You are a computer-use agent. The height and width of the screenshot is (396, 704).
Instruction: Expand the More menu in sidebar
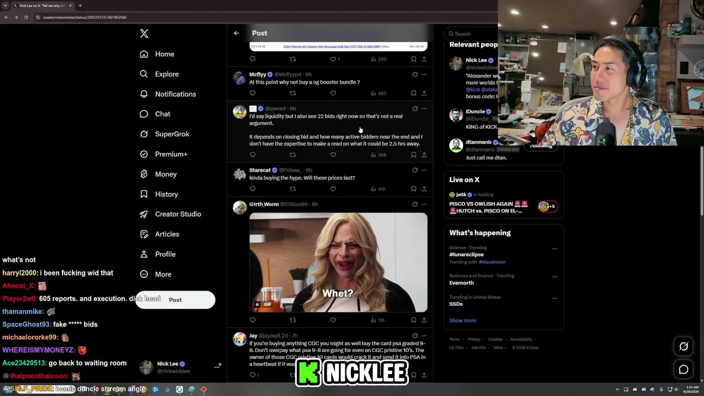point(156,274)
